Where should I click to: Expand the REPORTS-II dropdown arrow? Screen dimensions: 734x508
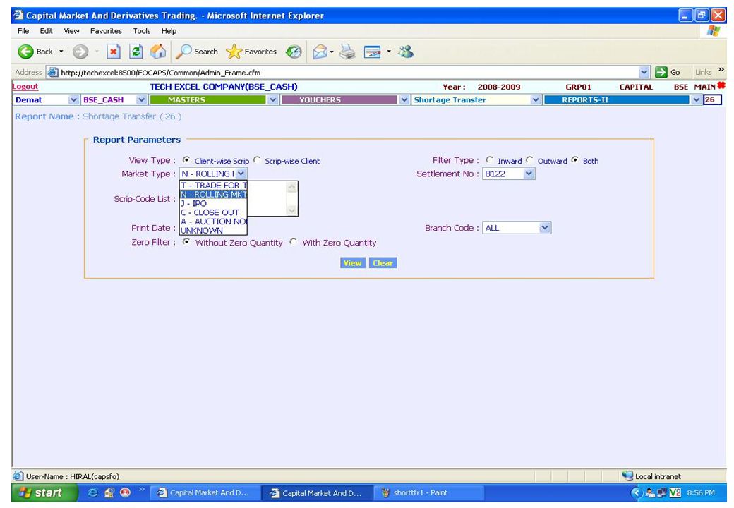tap(696, 99)
